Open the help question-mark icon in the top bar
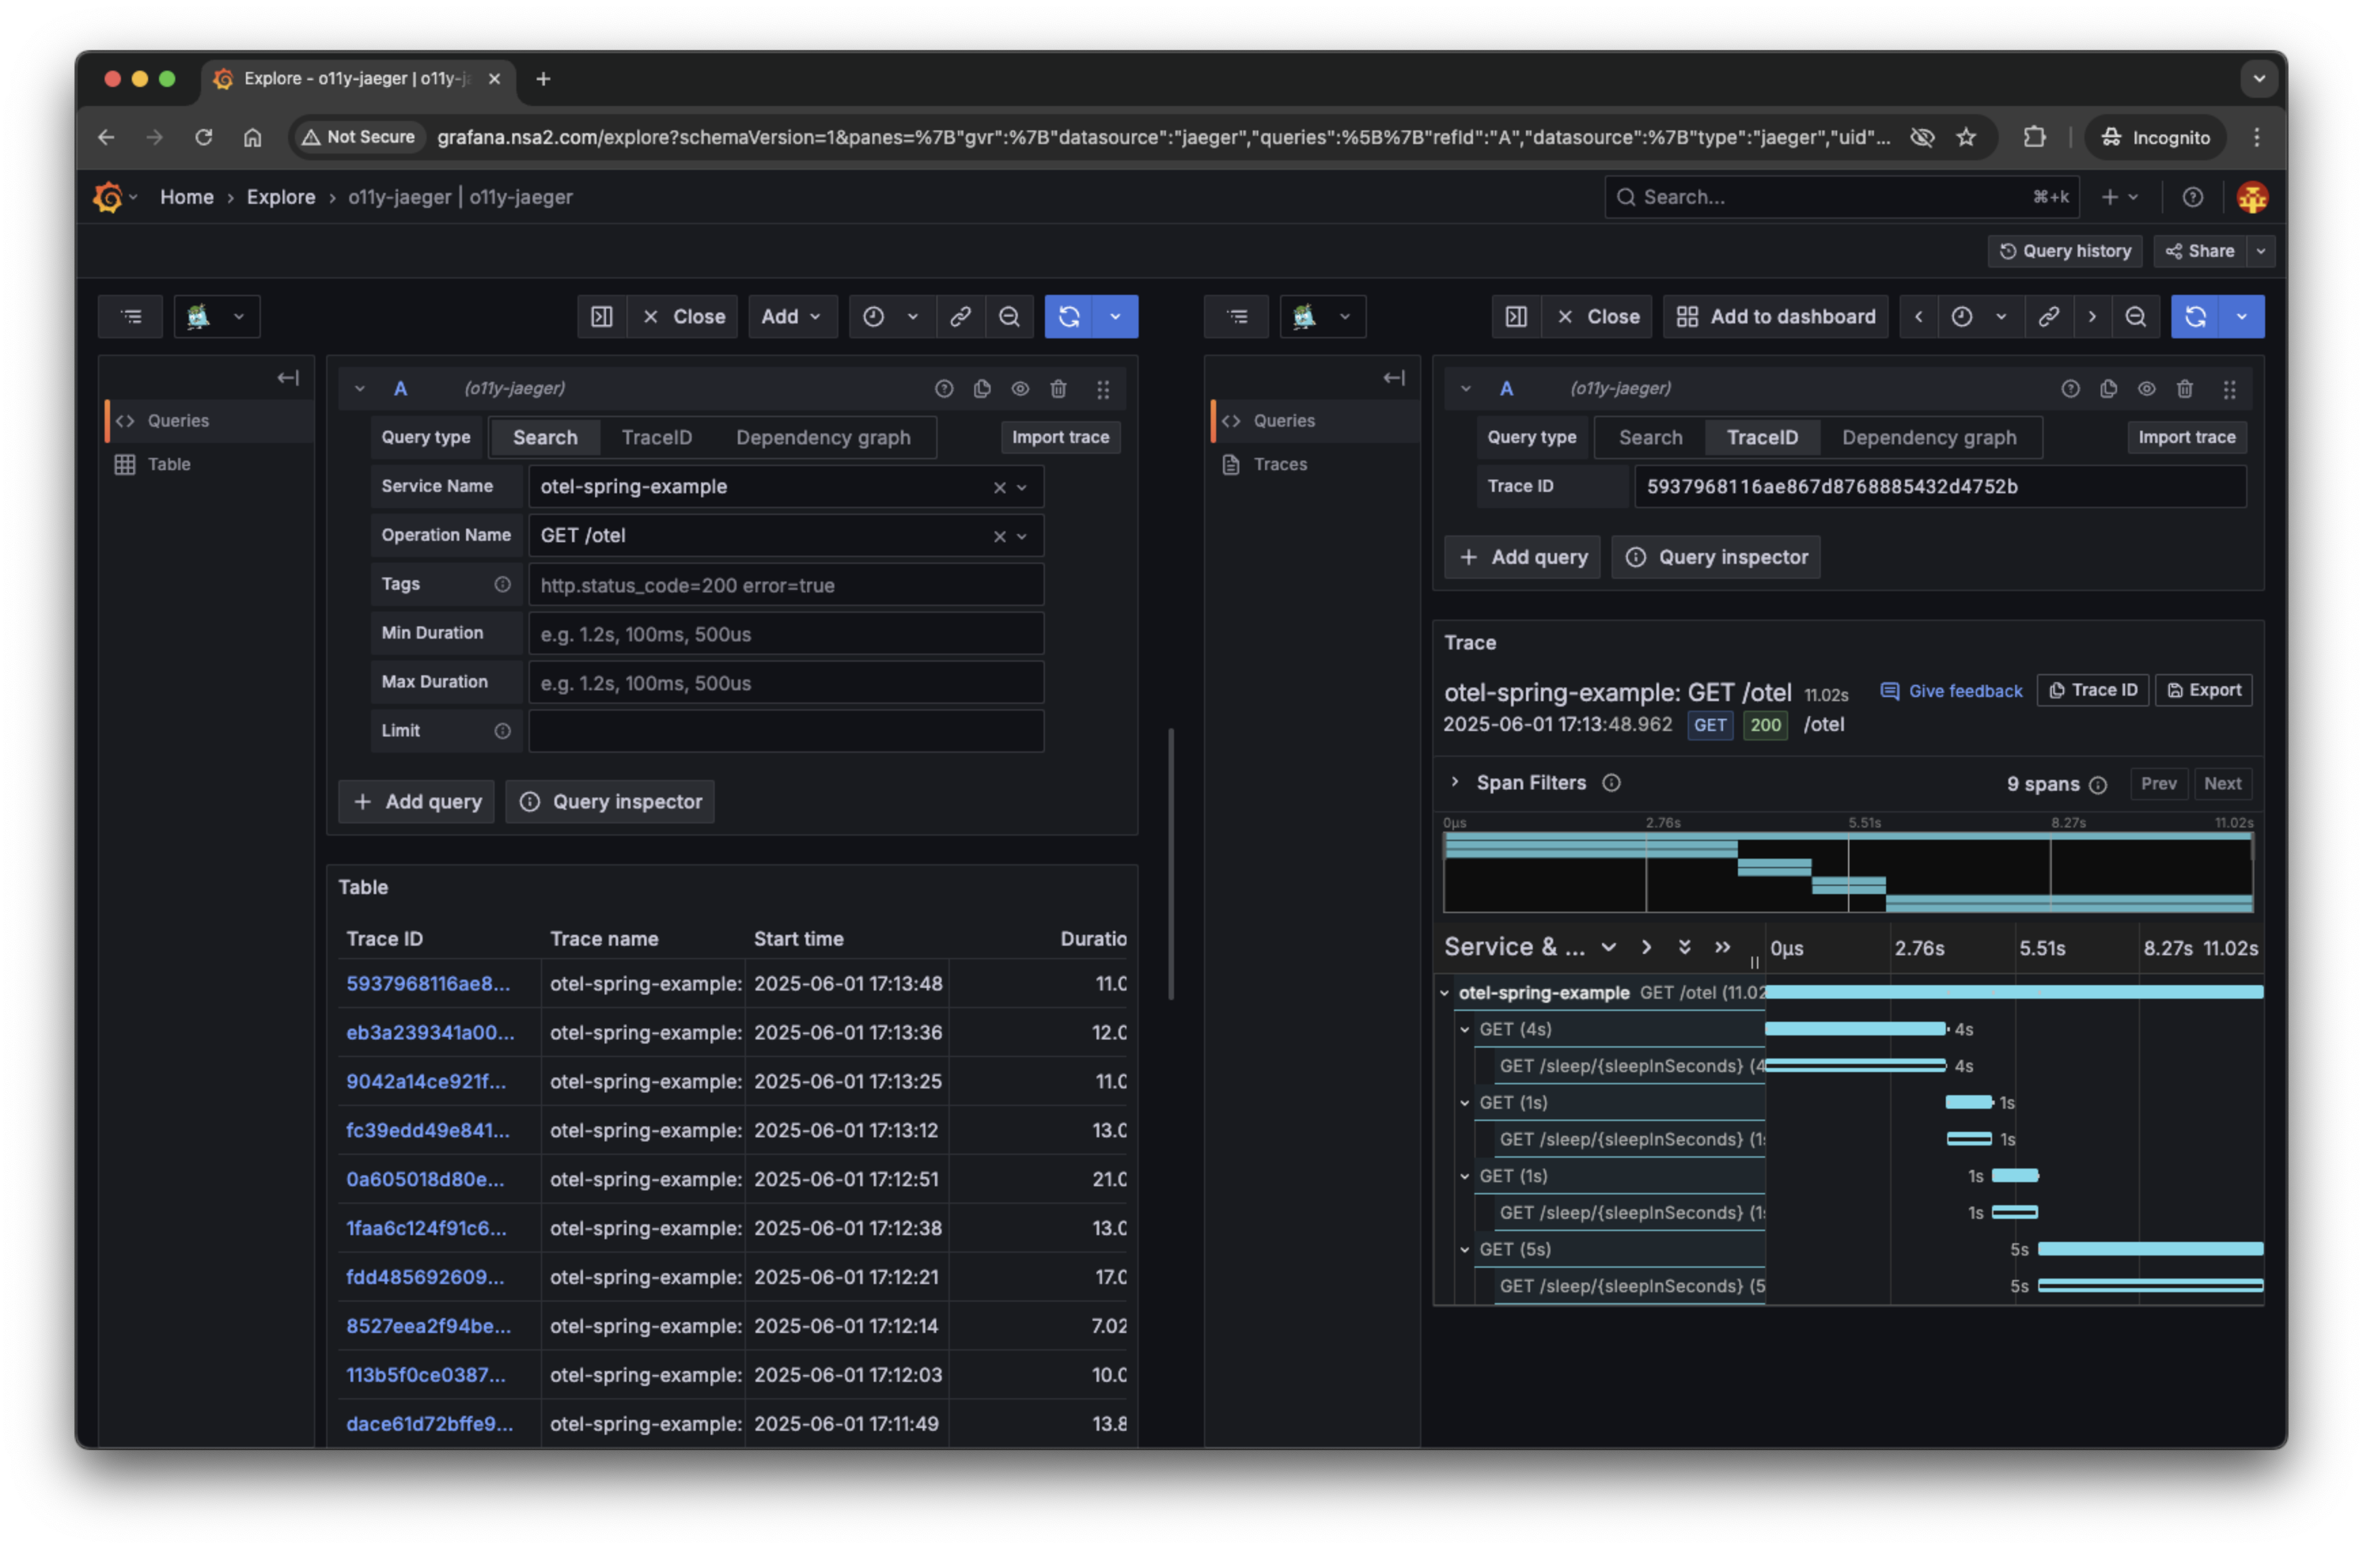This screenshot has width=2363, height=1549. pyautogui.click(x=2192, y=196)
